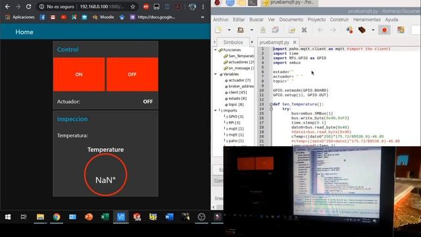Navigate back with the left arrow in Geany

[320, 30]
